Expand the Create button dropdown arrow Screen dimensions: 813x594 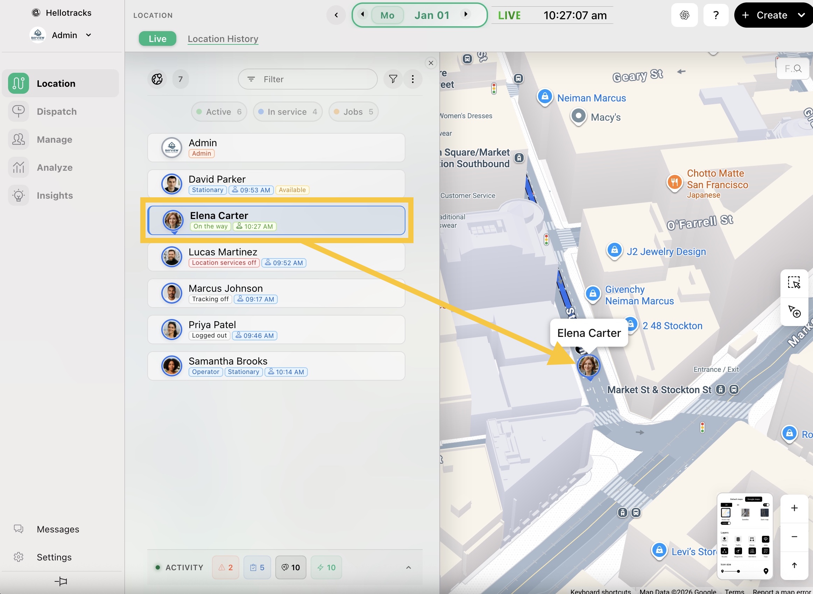tap(801, 15)
